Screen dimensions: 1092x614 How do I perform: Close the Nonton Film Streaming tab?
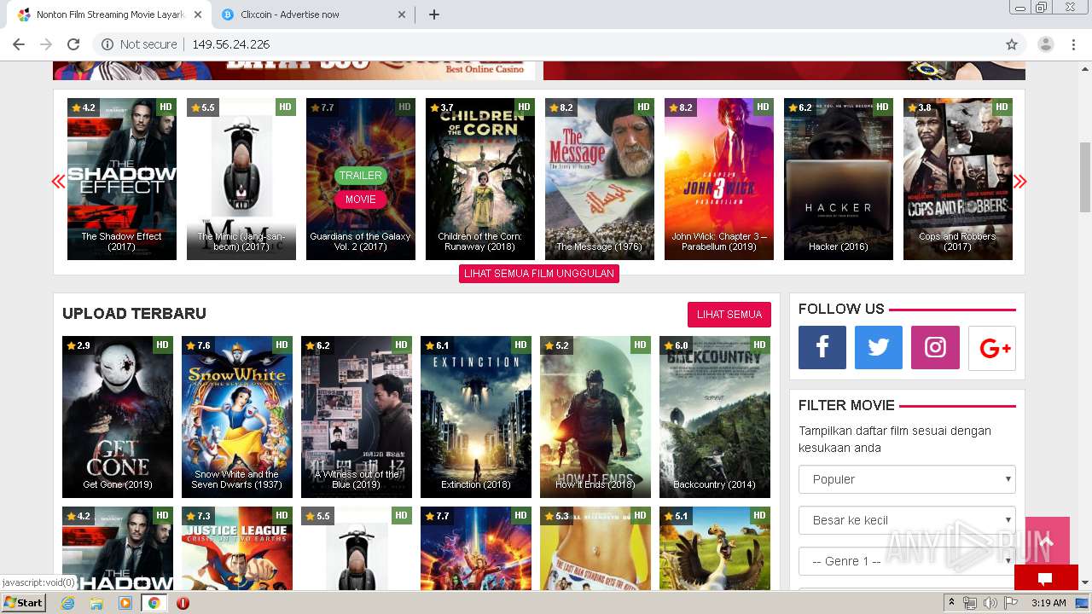click(199, 14)
